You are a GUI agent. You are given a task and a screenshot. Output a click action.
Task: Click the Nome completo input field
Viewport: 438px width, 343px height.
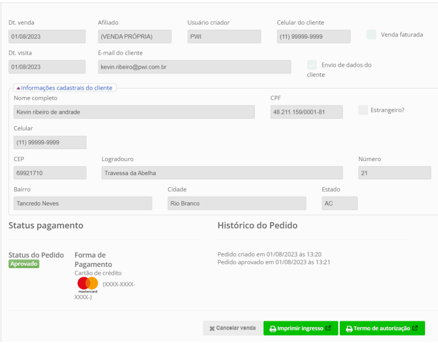click(134, 112)
